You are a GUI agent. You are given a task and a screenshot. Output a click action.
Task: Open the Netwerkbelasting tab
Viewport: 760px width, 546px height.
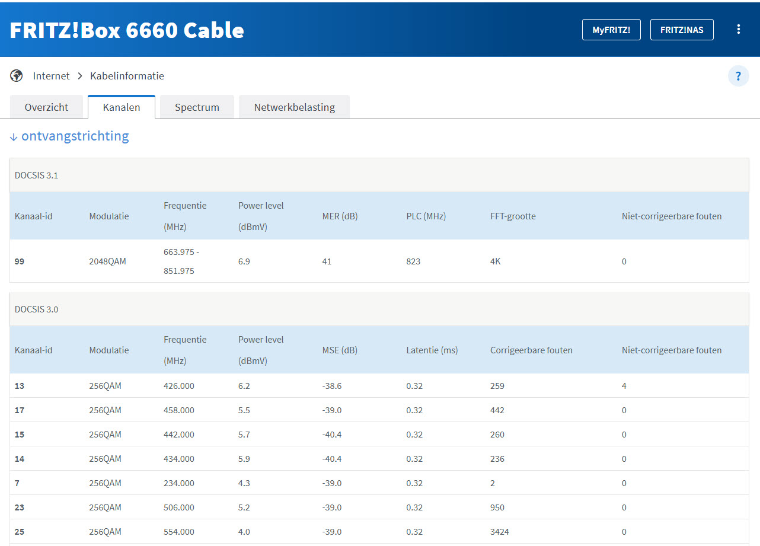coord(294,107)
